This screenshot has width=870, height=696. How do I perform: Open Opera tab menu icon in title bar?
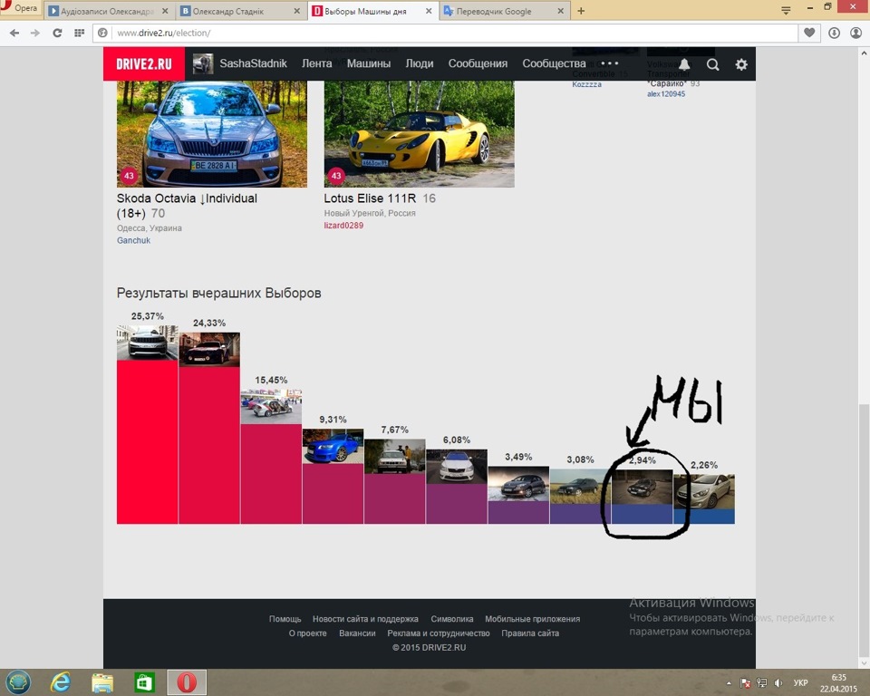click(786, 11)
